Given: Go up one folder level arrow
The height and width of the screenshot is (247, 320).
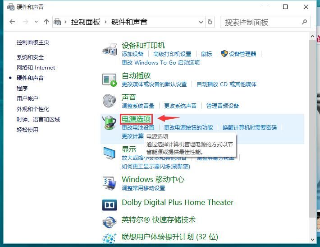Looking at the screenshot, I should [46, 22].
